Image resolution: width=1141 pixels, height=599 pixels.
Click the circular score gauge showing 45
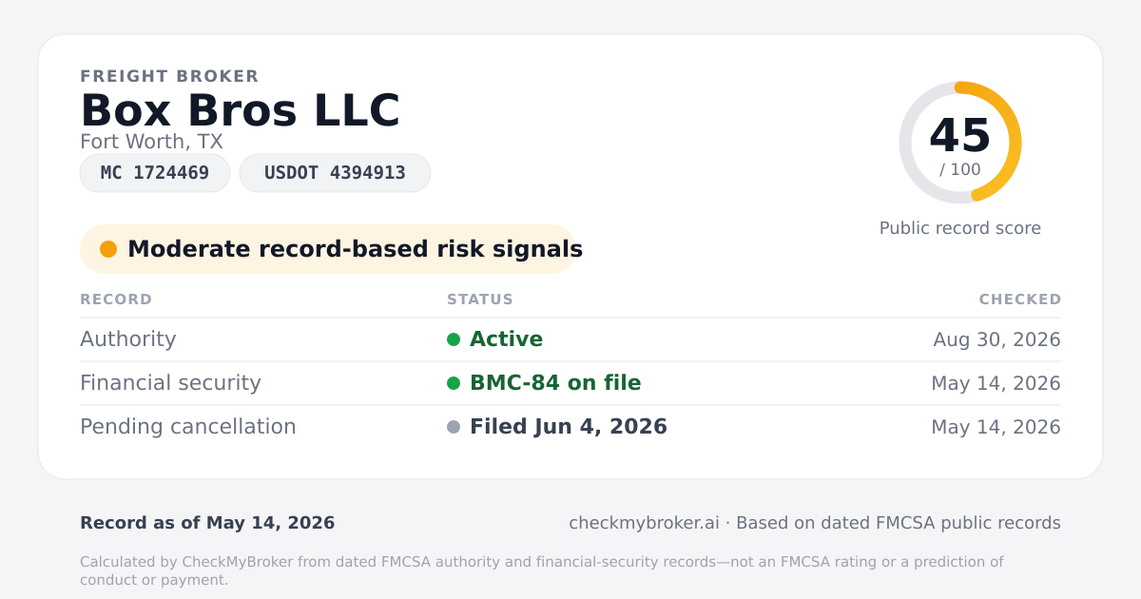(960, 143)
